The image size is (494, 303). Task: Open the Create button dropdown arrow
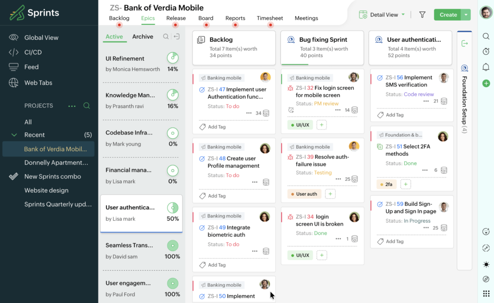click(x=466, y=15)
